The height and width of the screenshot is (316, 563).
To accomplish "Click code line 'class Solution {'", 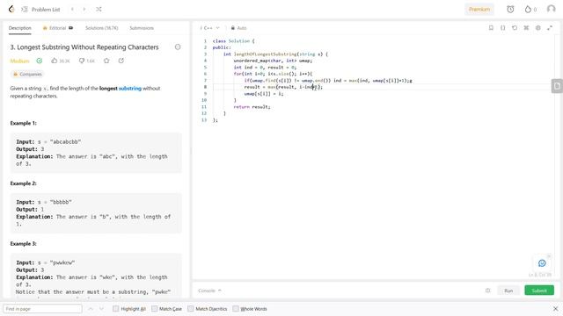I will [233, 41].
